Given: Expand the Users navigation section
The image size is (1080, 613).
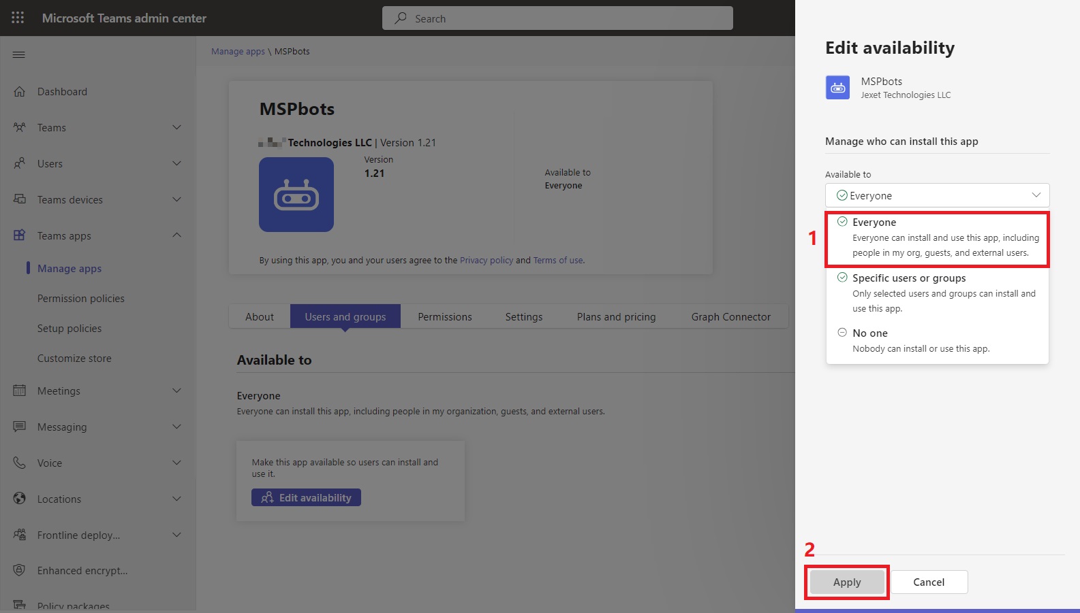Looking at the screenshot, I should coord(176,163).
